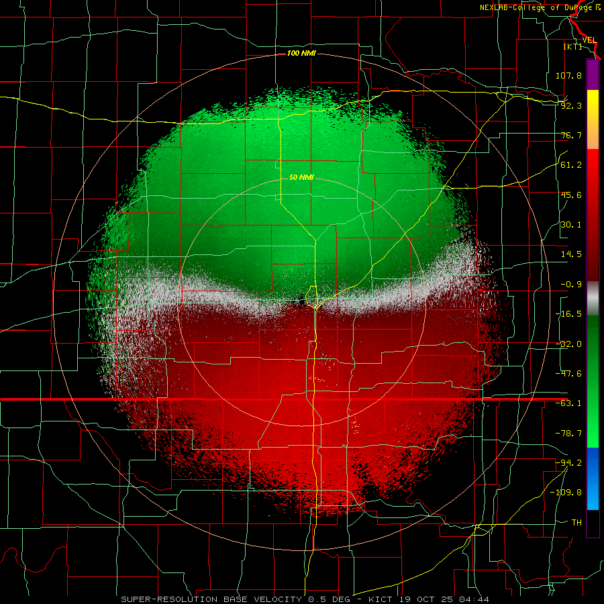Click the 14.5 velocity scale value
This screenshot has height=604, width=604.
pos(571,254)
